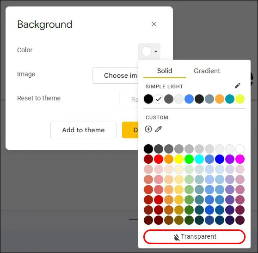
Task: Click the Choose image button
Action: click(116, 75)
